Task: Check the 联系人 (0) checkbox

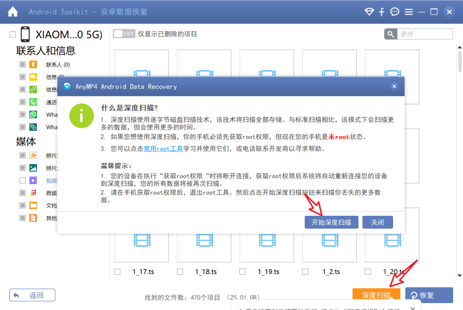Action: pyautogui.click(x=22, y=64)
